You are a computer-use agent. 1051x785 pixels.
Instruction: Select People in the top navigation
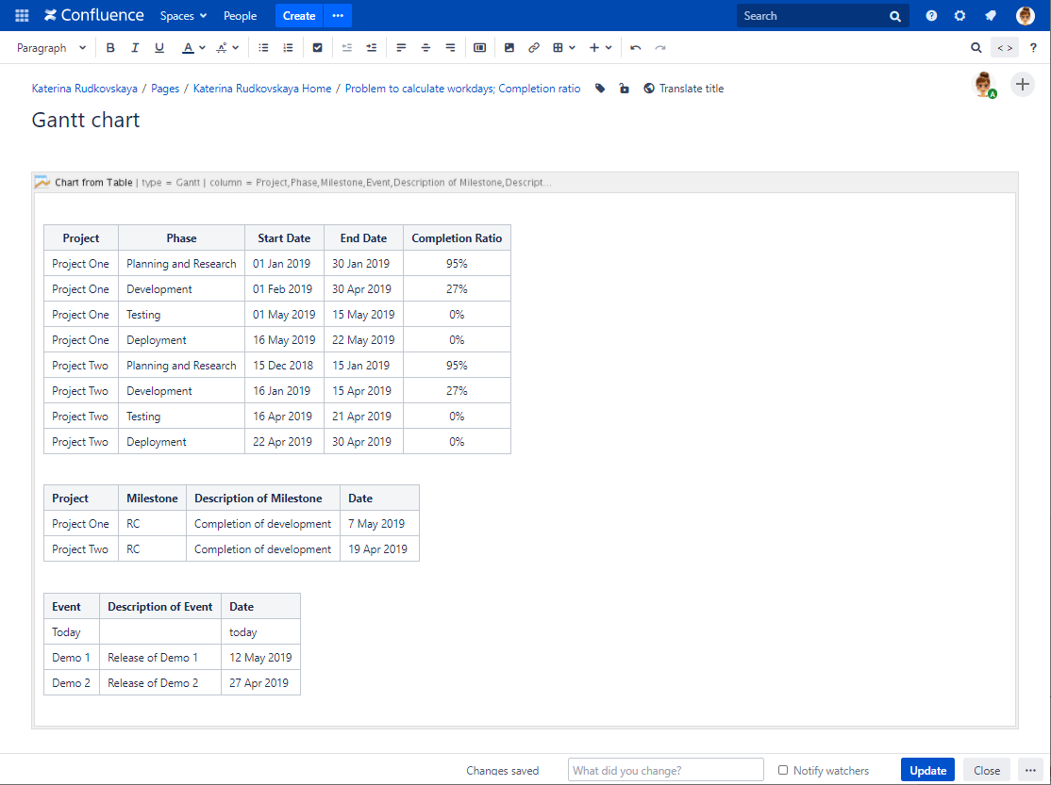pos(240,15)
